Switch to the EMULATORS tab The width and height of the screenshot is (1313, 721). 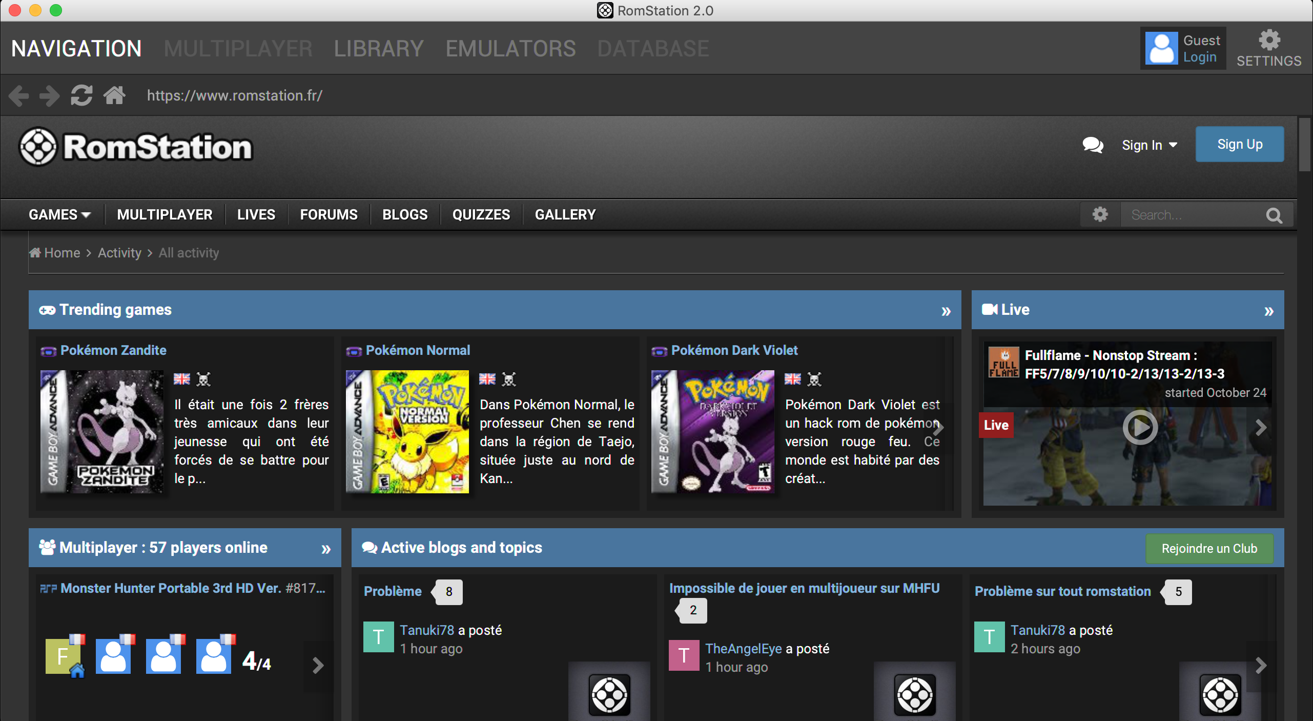(x=510, y=49)
